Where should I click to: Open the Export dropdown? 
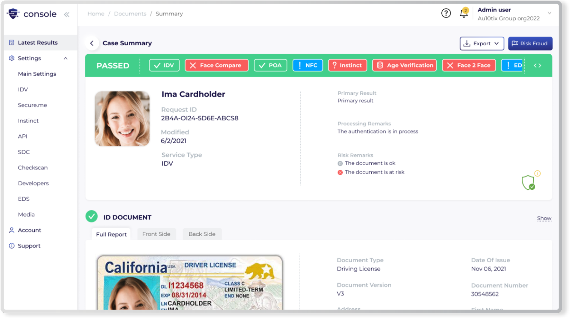(481, 43)
